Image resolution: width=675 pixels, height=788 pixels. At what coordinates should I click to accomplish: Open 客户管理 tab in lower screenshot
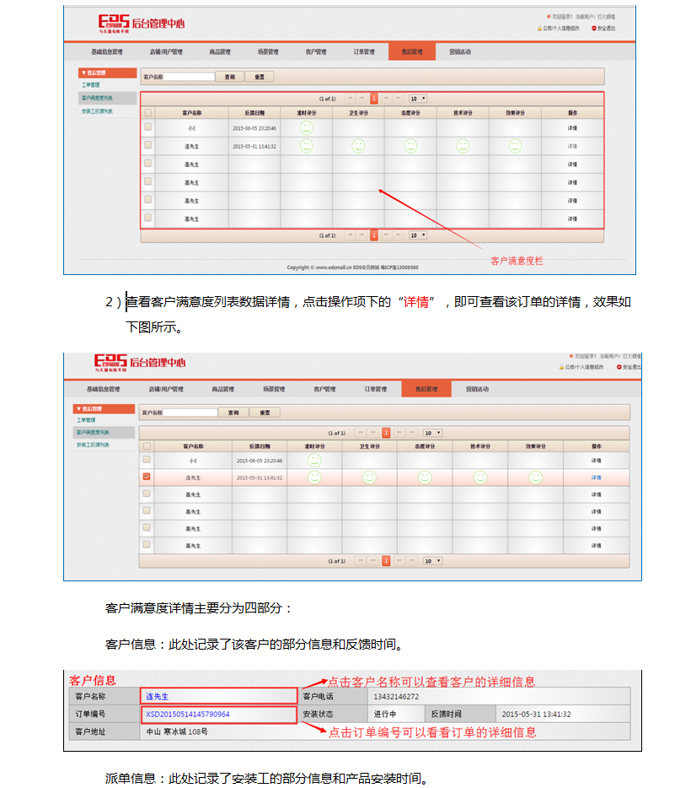pyautogui.click(x=324, y=389)
